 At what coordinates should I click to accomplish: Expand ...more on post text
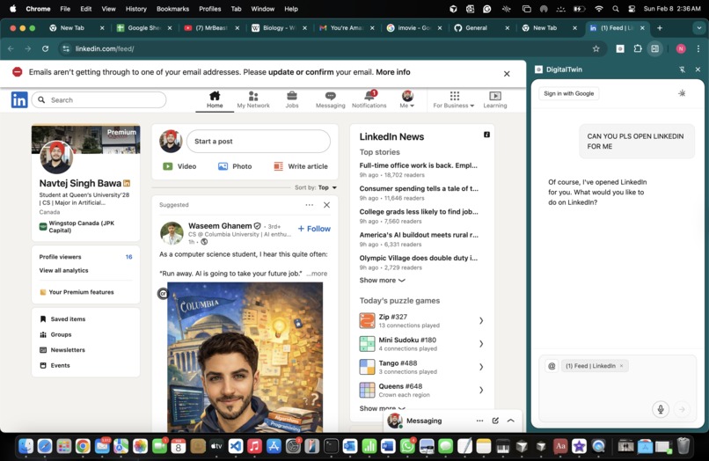pyautogui.click(x=317, y=274)
